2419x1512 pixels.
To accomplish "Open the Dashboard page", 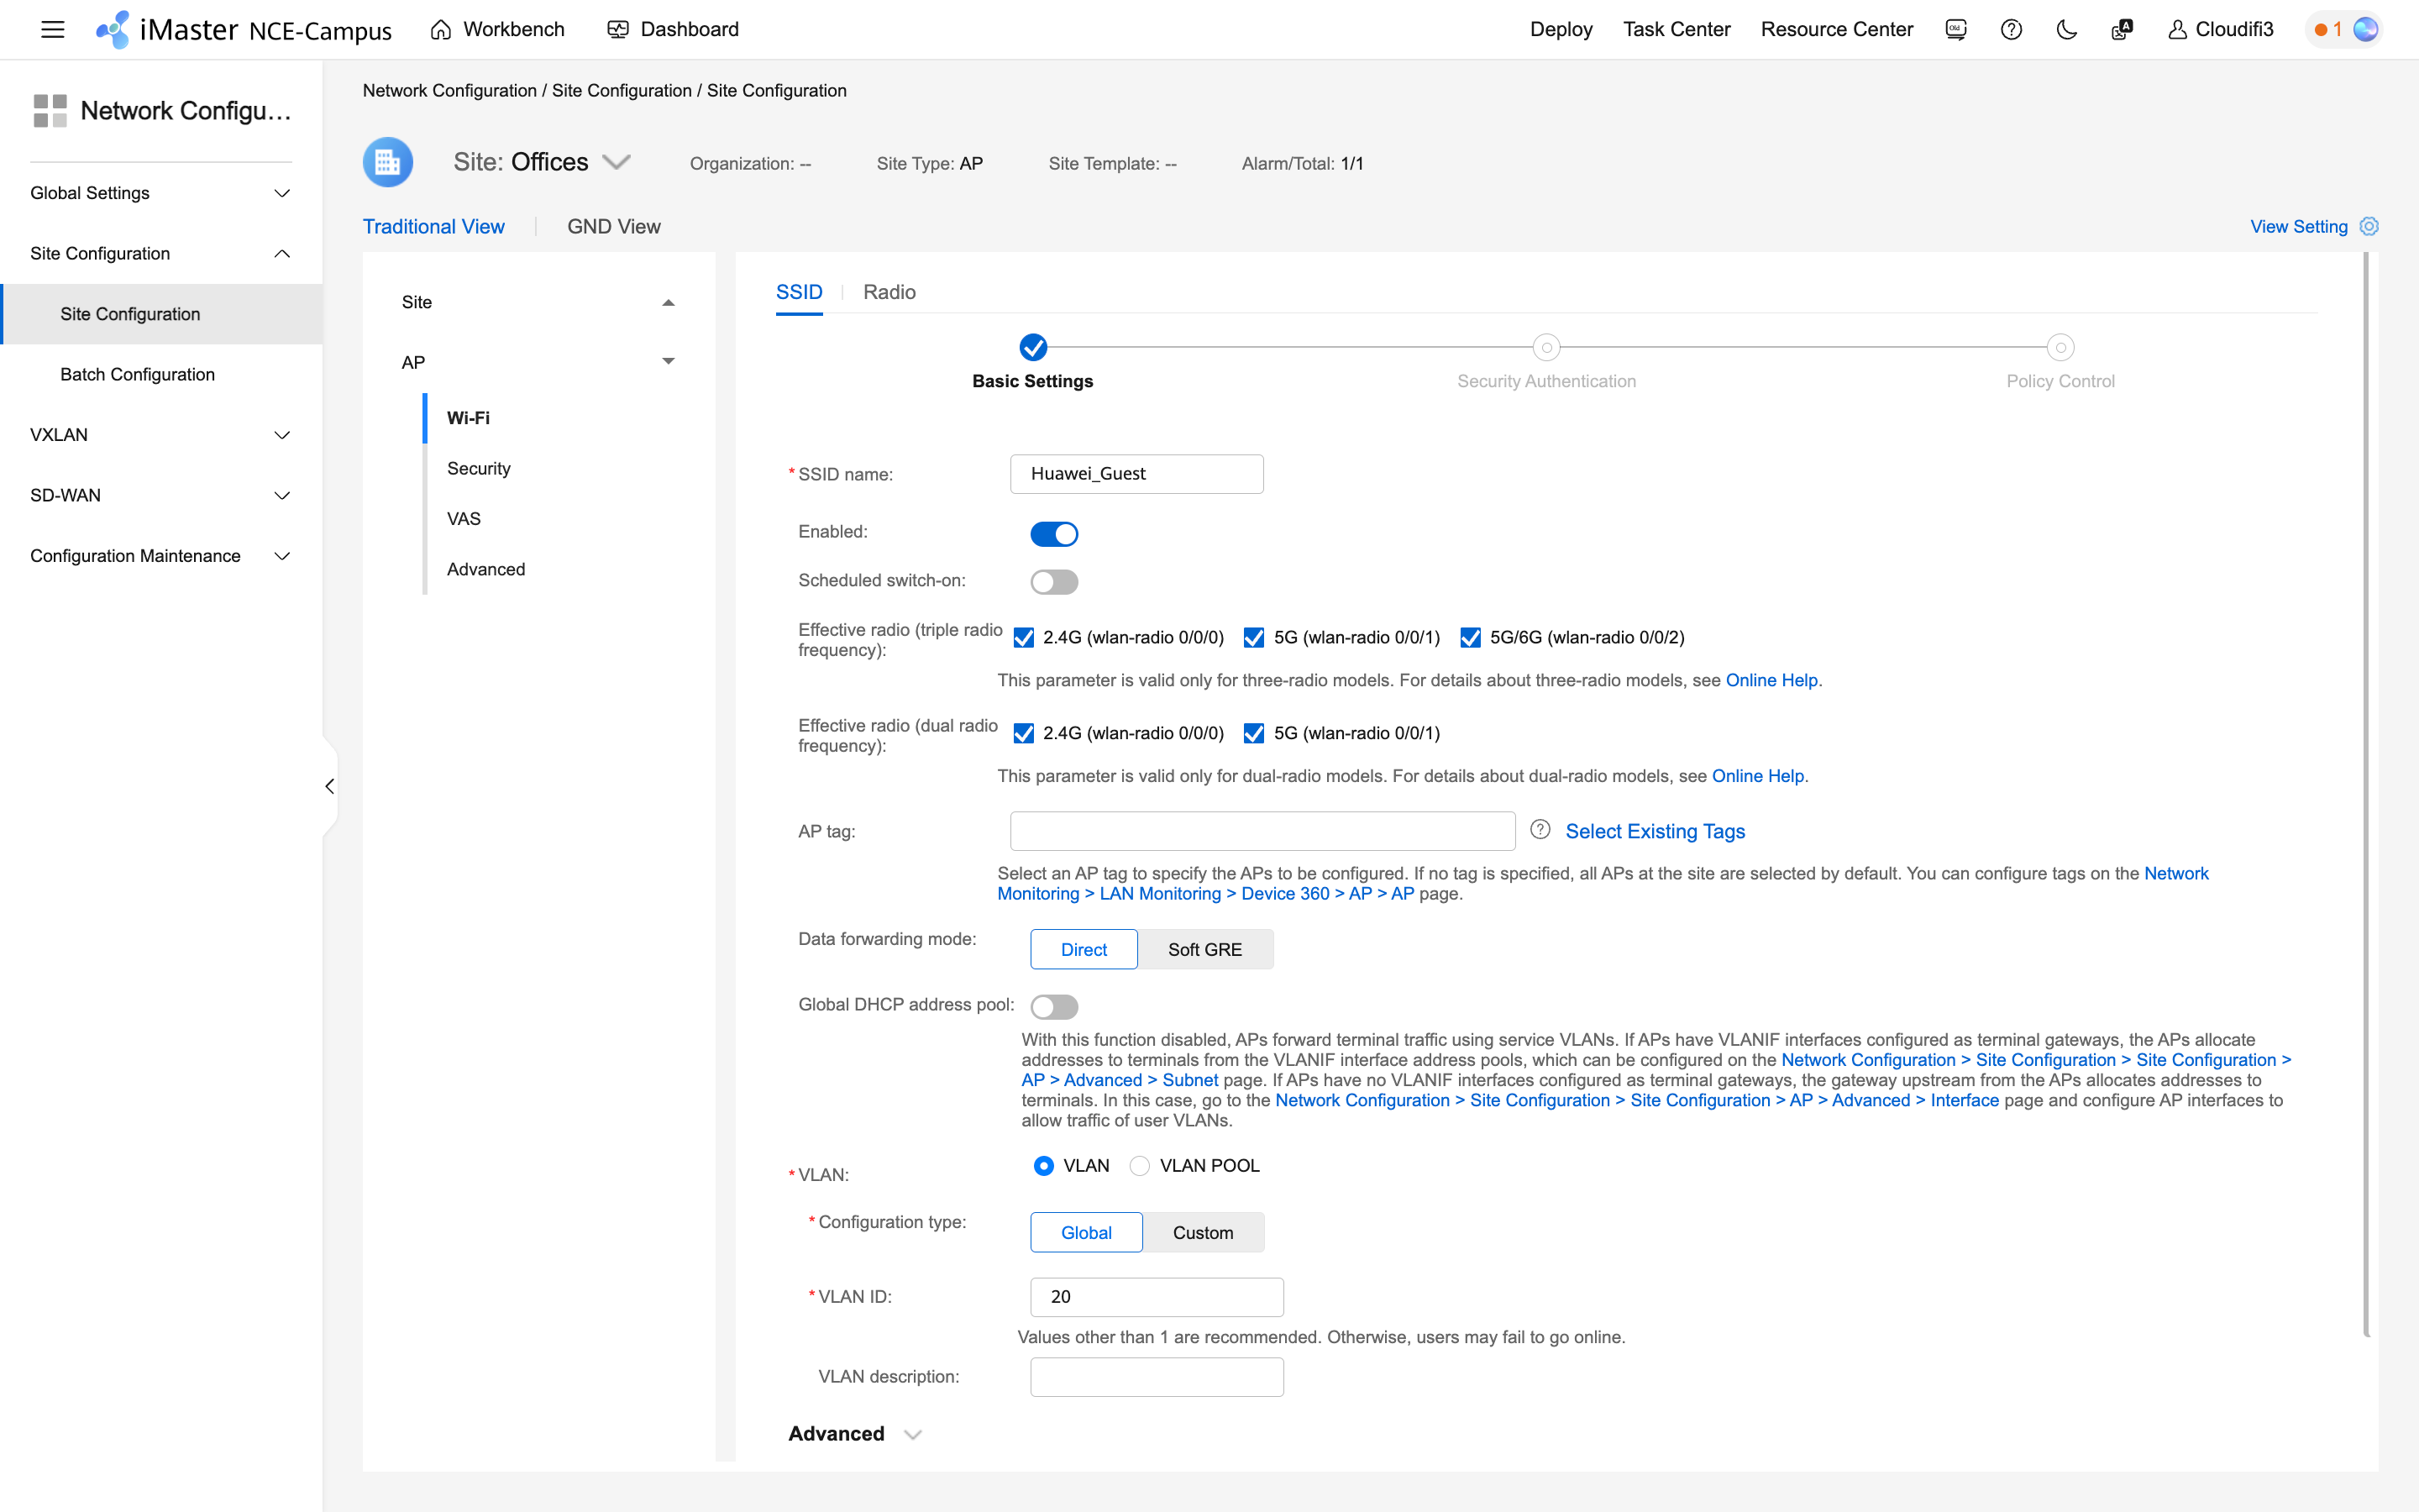I will coord(673,29).
